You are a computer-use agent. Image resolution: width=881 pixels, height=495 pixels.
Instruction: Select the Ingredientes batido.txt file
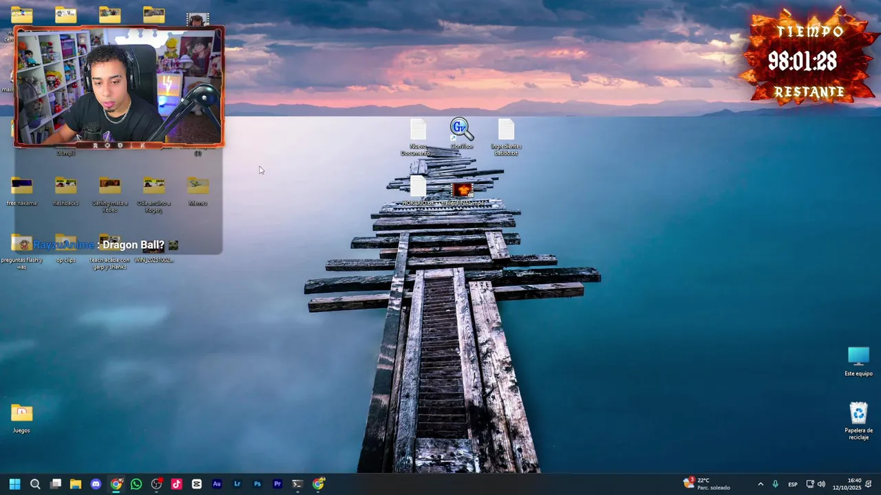[x=506, y=137]
